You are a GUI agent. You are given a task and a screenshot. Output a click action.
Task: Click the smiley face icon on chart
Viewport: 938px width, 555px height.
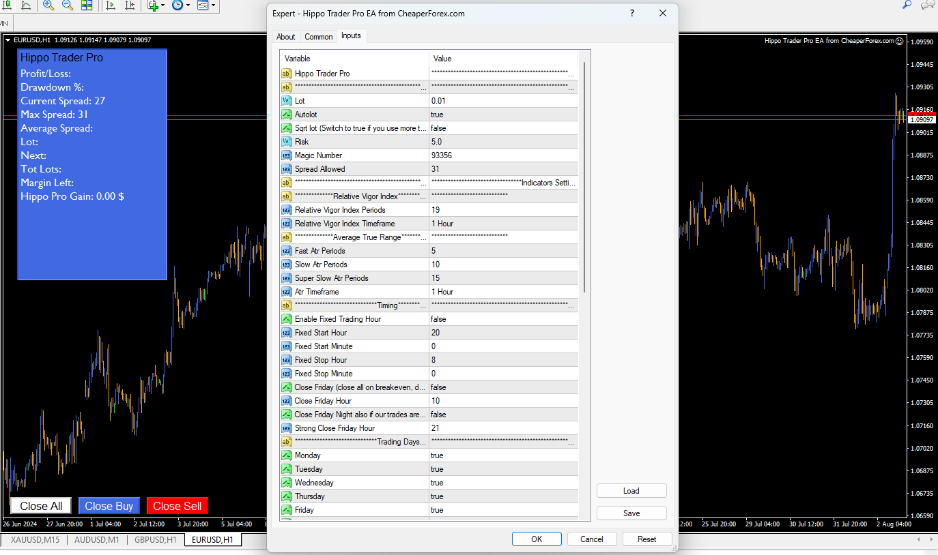899,41
